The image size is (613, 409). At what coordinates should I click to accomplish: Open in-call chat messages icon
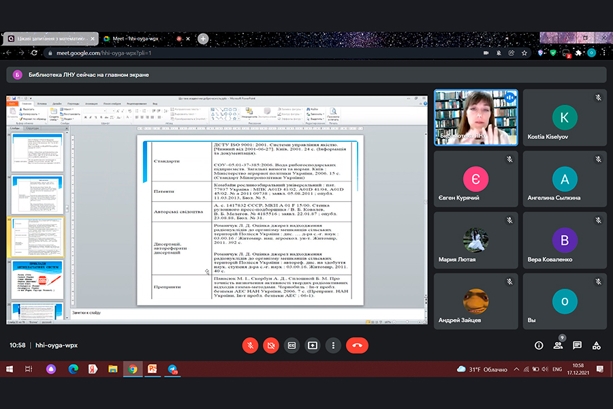[x=577, y=346]
